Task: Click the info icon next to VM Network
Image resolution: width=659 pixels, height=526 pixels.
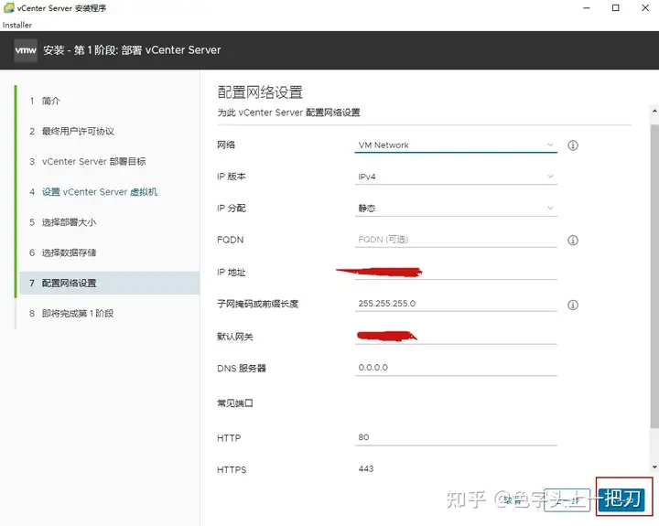Action: pos(572,145)
